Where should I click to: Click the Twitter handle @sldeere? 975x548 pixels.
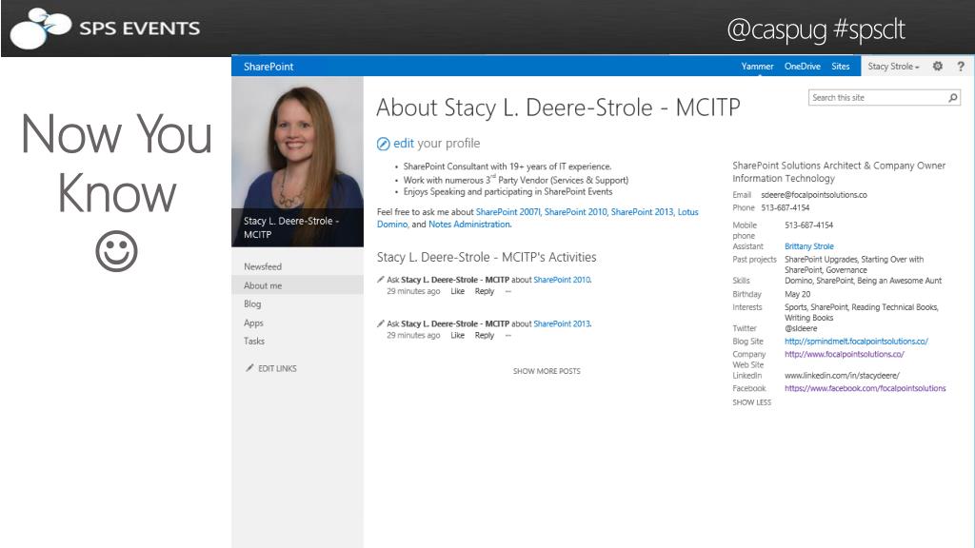[x=801, y=328]
